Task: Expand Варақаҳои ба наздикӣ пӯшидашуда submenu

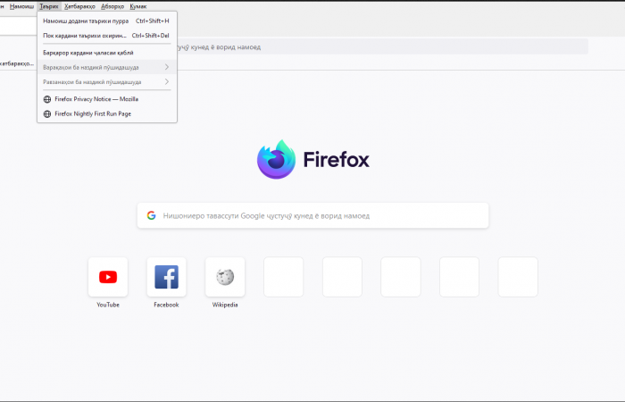Action: [107, 67]
